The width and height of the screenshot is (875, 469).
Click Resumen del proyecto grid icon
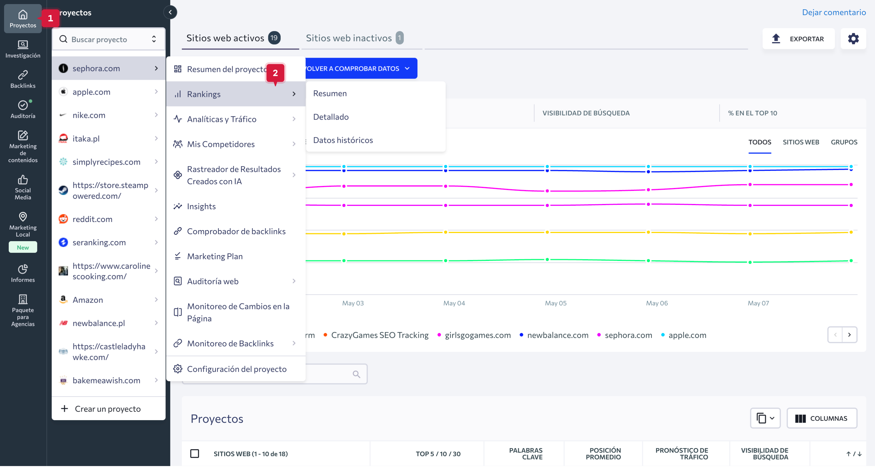pos(178,69)
